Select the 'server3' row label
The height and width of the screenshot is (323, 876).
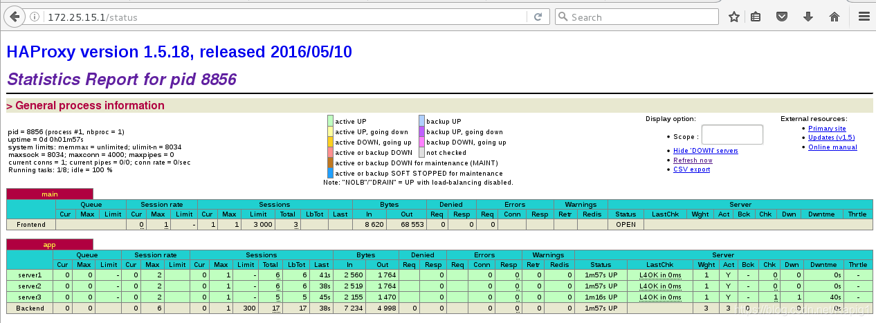click(30, 296)
